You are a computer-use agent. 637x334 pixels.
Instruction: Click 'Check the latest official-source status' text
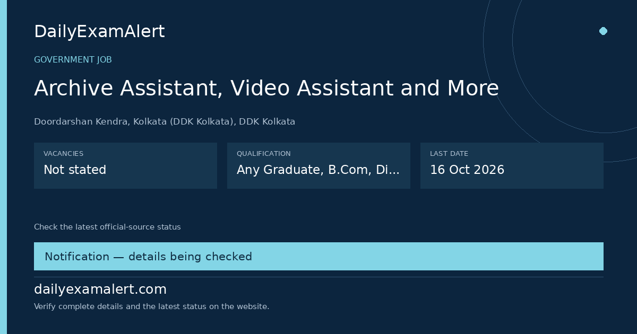pos(107,227)
